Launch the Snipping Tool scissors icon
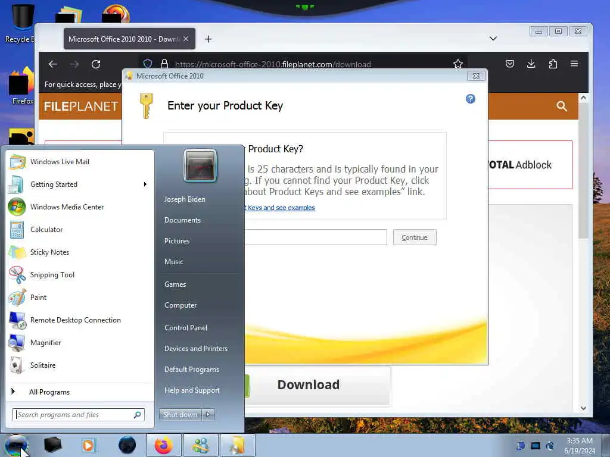Image resolution: width=610 pixels, height=457 pixels. (17, 275)
